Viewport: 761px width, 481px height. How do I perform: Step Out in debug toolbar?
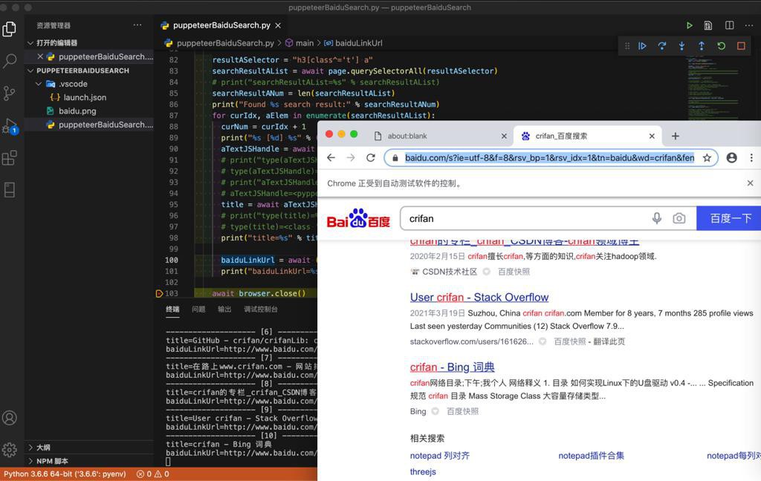702,46
